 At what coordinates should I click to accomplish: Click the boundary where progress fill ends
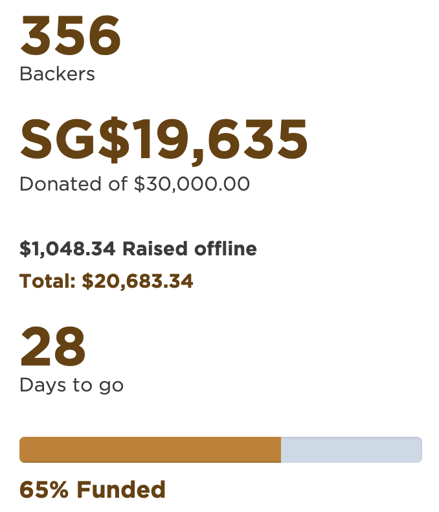coord(281,450)
